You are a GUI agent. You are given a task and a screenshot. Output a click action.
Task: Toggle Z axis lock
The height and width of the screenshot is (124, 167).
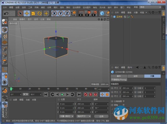click(x=67, y=14)
